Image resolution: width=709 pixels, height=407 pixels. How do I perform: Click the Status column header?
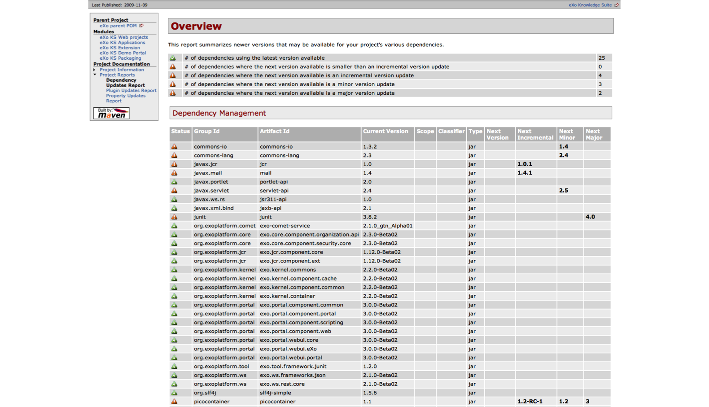[x=180, y=134]
